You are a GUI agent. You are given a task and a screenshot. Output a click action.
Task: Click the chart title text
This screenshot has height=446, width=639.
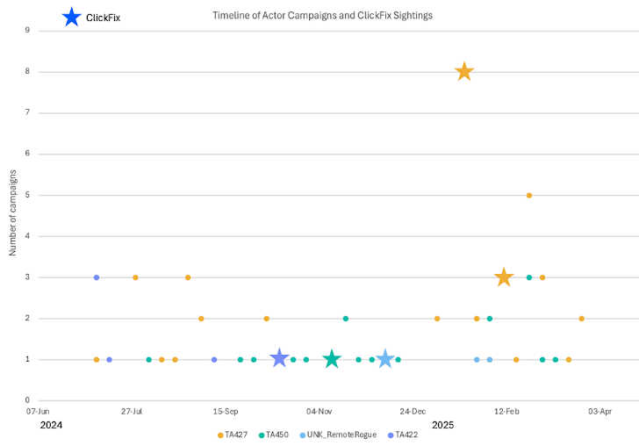point(322,16)
